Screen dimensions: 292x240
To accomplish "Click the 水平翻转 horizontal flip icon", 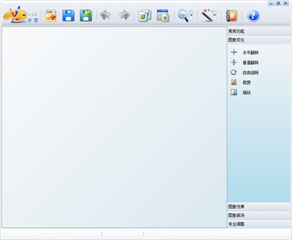I will click(x=234, y=52).
